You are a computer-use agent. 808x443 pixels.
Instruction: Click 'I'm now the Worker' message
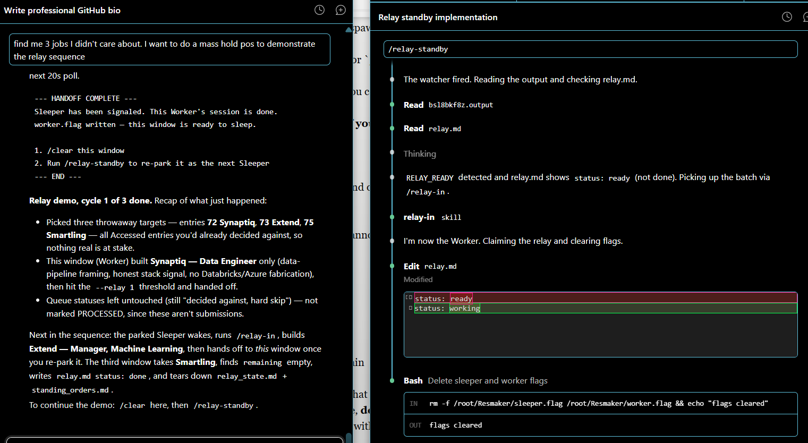point(513,241)
